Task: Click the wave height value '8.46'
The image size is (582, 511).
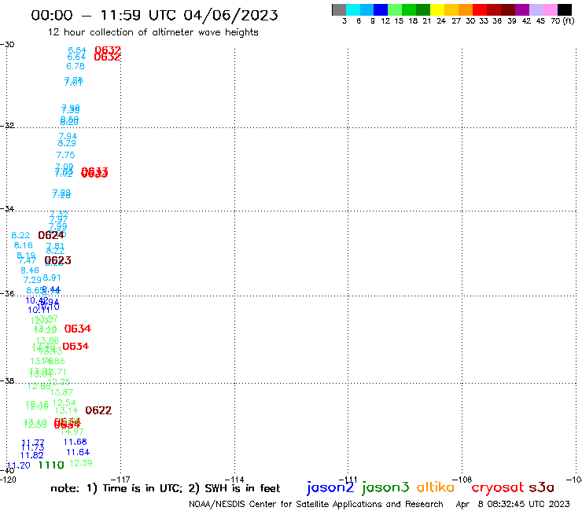Action: point(30,270)
